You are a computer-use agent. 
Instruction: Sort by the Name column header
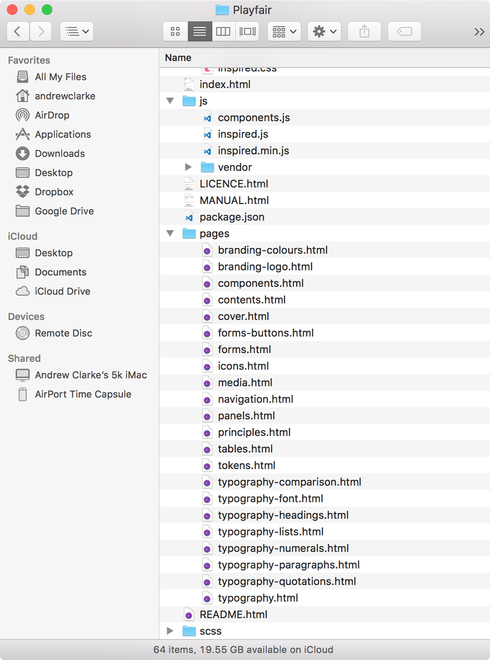[178, 58]
